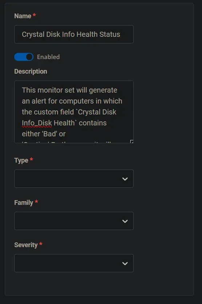This screenshot has width=202, height=304.
Task: Click the Severity field label
Action: tap(26, 245)
